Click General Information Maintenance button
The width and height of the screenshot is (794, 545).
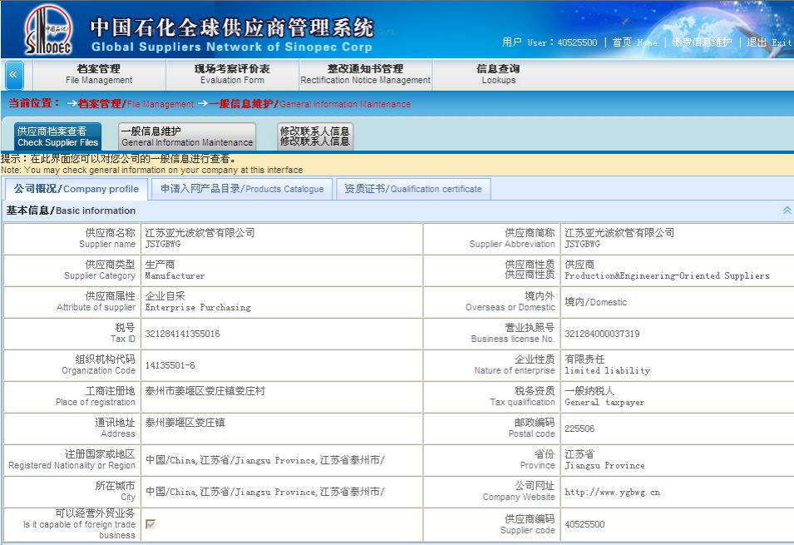coord(186,136)
